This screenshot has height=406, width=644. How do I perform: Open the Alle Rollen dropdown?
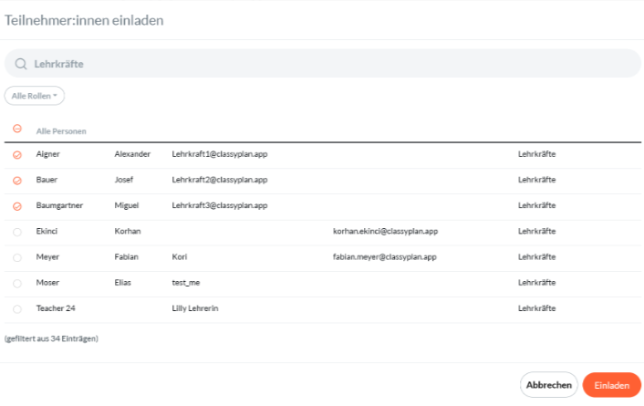35,96
